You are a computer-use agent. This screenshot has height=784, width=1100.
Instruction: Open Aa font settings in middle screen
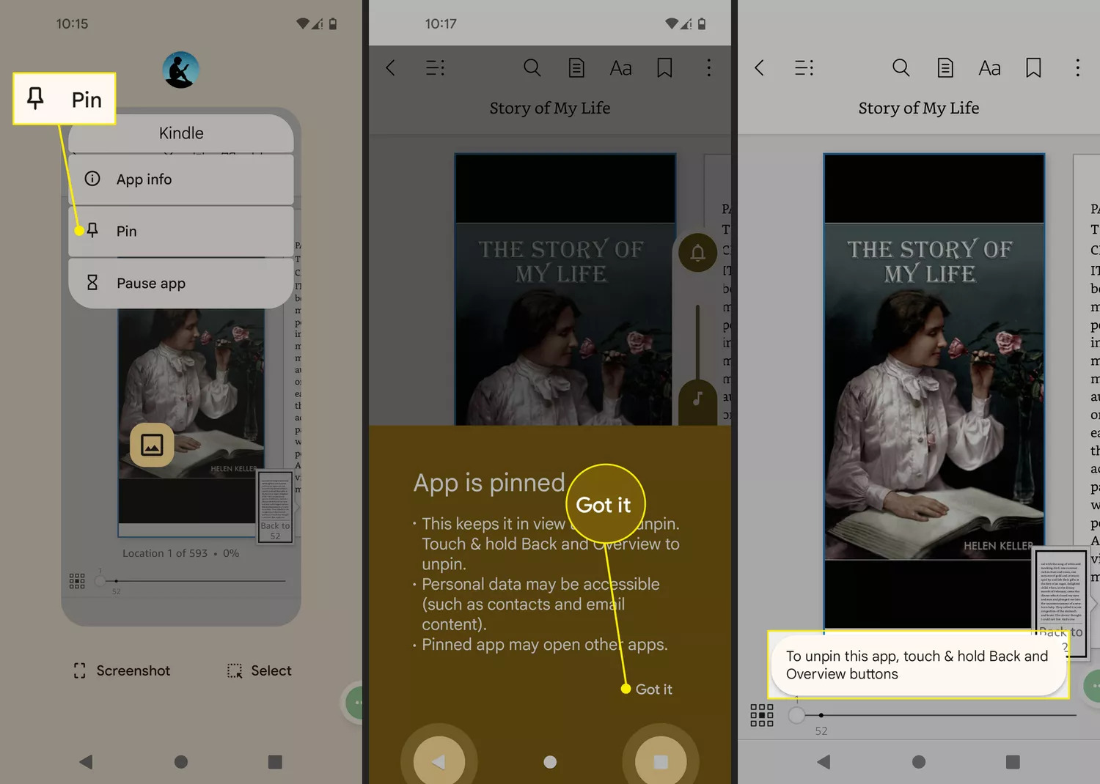[621, 68]
